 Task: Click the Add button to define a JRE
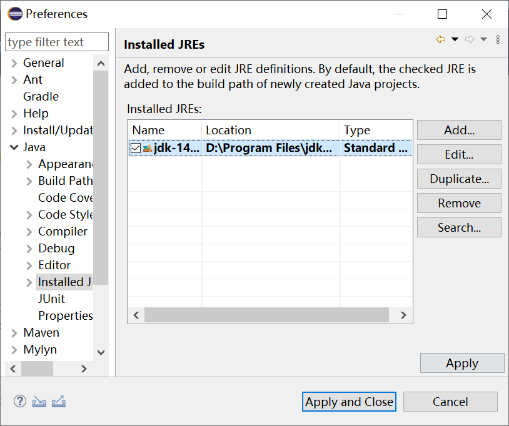pos(459,130)
